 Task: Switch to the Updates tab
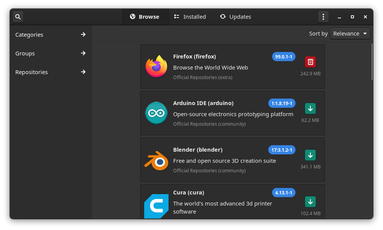click(x=235, y=17)
